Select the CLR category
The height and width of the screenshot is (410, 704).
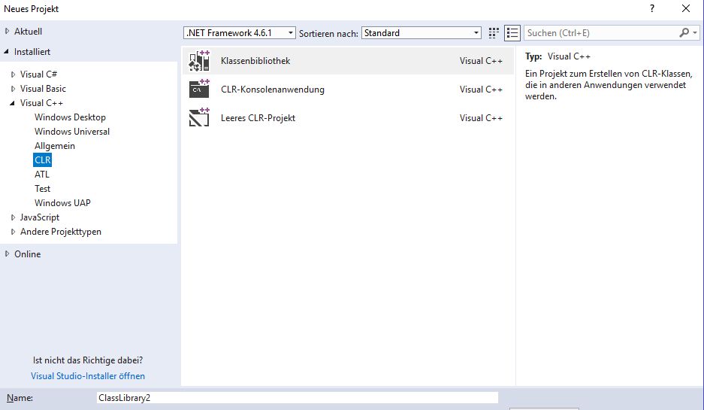pos(43,159)
